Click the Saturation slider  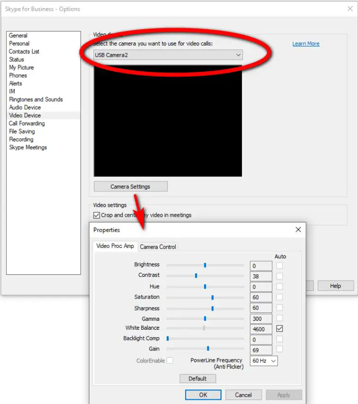tap(205, 298)
